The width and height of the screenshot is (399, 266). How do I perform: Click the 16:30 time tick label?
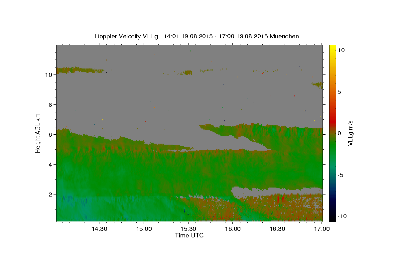click(x=277, y=229)
